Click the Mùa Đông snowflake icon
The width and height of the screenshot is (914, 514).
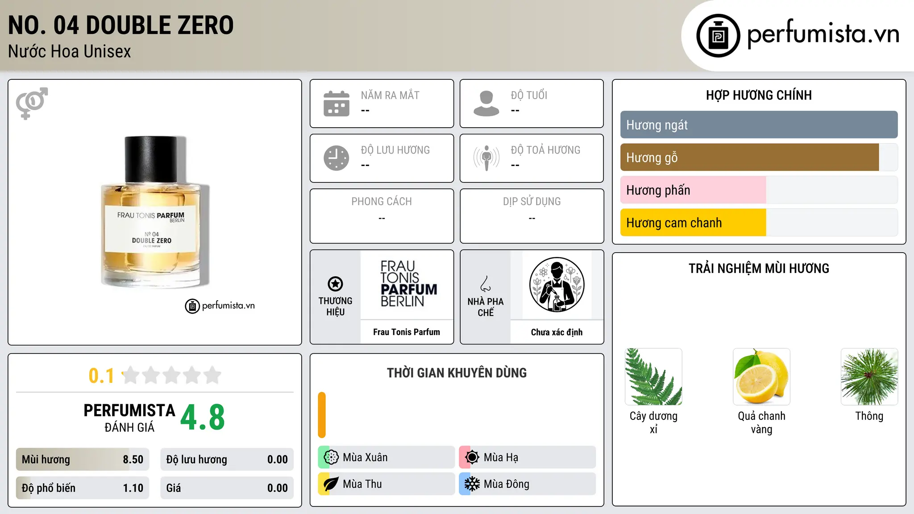472,484
